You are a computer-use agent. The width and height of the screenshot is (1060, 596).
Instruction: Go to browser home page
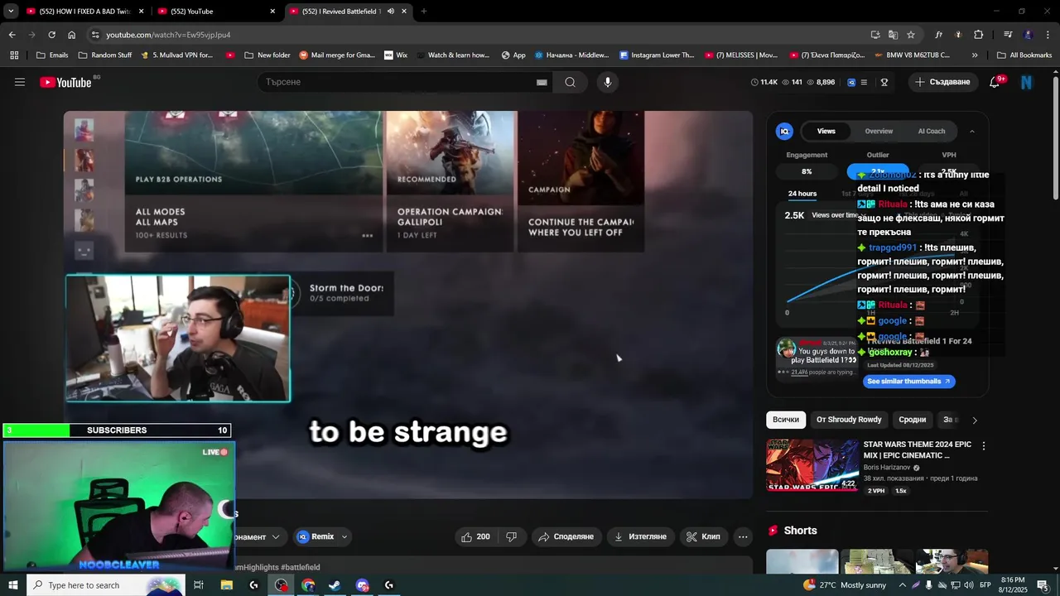coord(71,35)
